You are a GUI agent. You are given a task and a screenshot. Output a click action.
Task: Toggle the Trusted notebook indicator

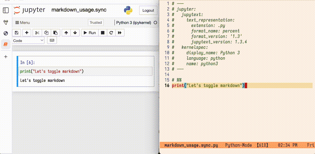point(96,23)
